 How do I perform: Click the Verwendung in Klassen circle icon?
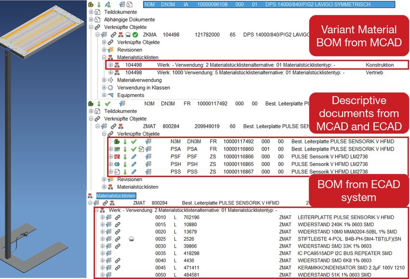click(x=110, y=88)
